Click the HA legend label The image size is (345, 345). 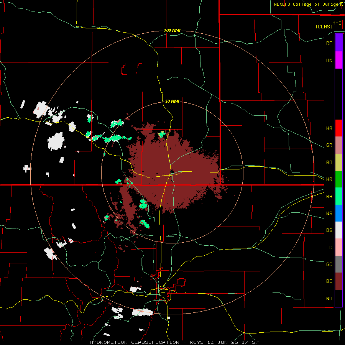click(x=329, y=128)
